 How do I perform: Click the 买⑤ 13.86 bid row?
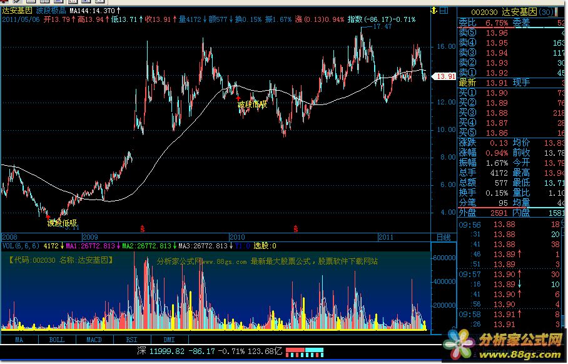511,133
